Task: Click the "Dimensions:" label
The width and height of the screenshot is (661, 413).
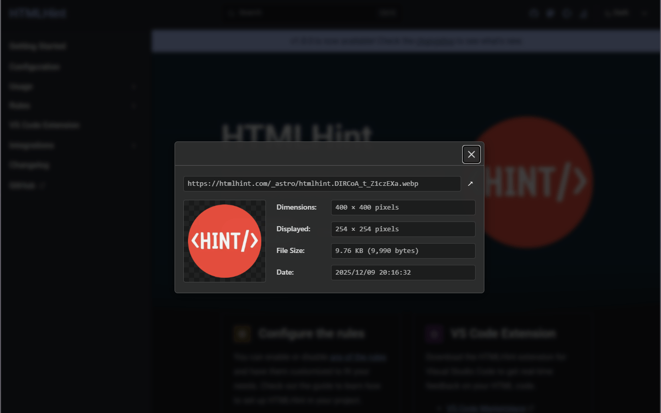Action: (x=296, y=207)
